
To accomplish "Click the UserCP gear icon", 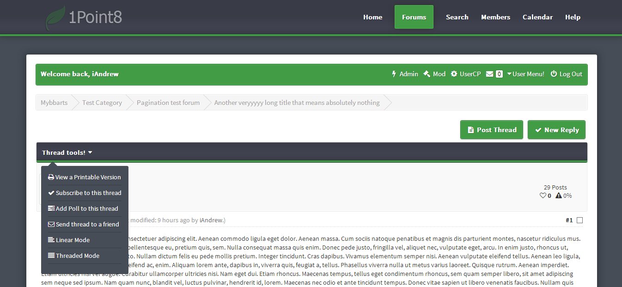I will click(x=454, y=74).
